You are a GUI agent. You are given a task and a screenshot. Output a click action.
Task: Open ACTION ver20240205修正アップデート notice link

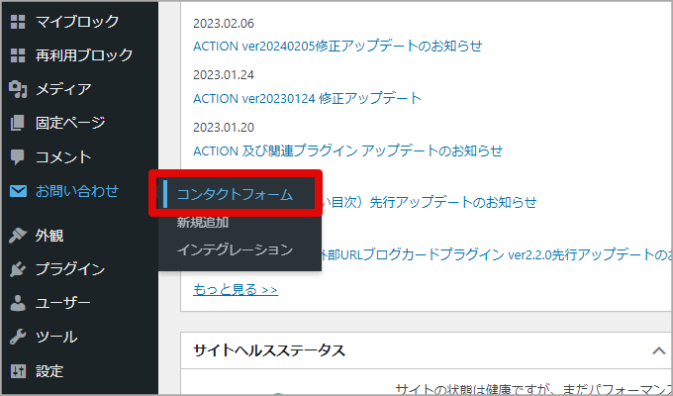click(x=337, y=46)
